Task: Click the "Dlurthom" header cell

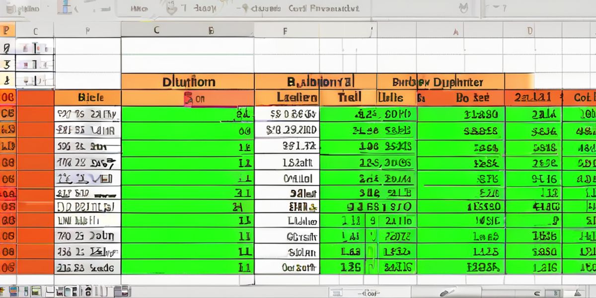Action: tap(188, 81)
